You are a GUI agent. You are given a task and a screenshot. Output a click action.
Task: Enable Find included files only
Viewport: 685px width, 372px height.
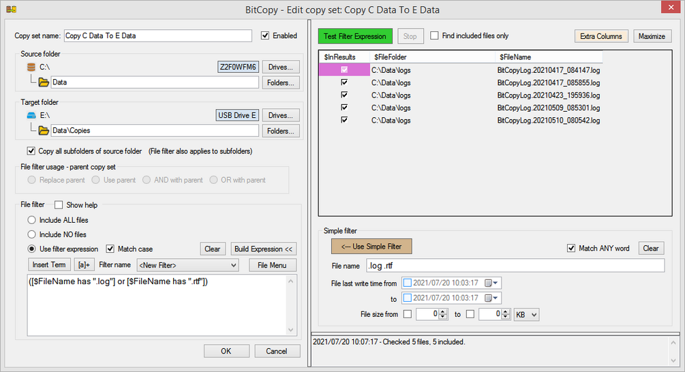click(434, 36)
